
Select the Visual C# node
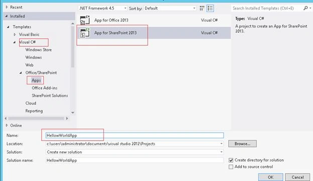pyautogui.click(x=27, y=42)
